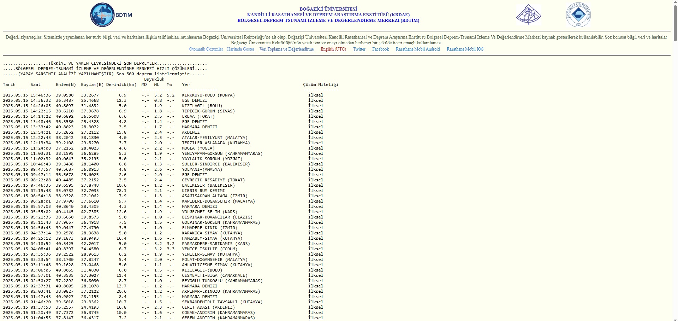Image resolution: width=678 pixels, height=321 pixels.
Task: Open Veri Toplama ve Değerlendirme link
Action: coord(286,49)
